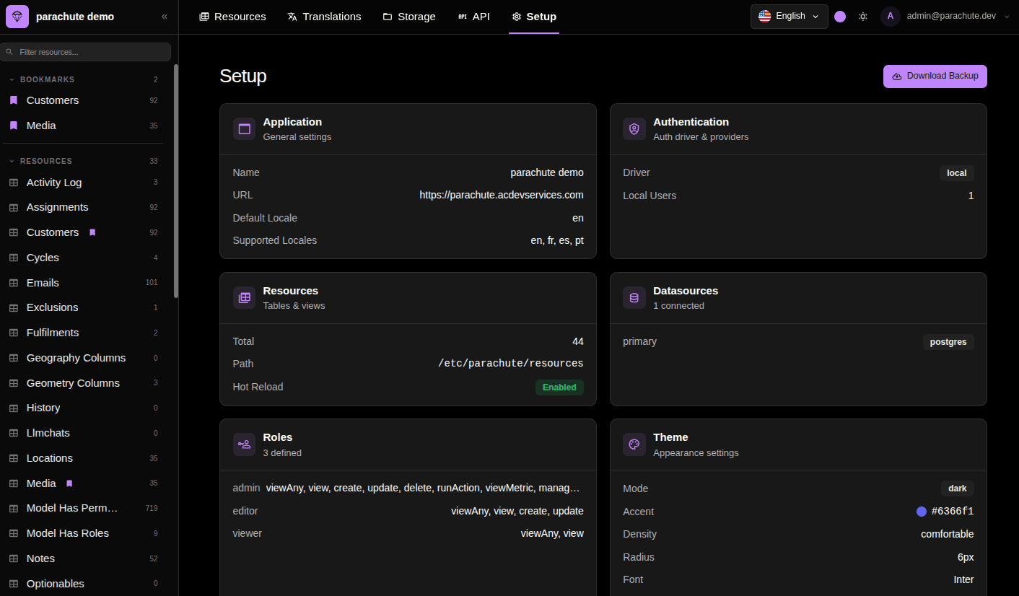The image size is (1019, 596).
Task: Click the table icon next to Emails
Action: pos(14,283)
